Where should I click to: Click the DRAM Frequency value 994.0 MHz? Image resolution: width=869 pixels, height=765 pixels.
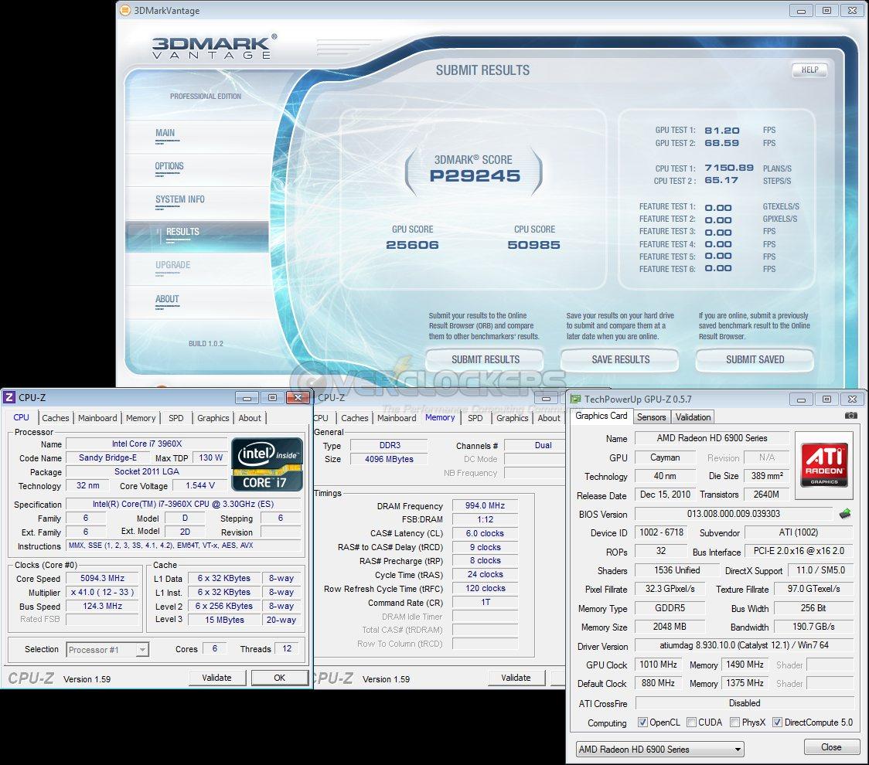point(485,506)
